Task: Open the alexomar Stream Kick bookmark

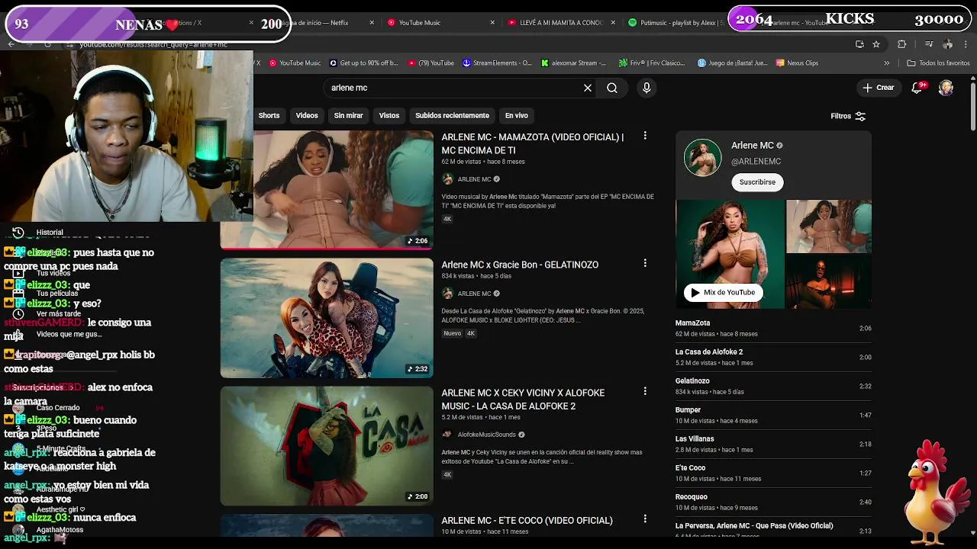Action: point(573,63)
